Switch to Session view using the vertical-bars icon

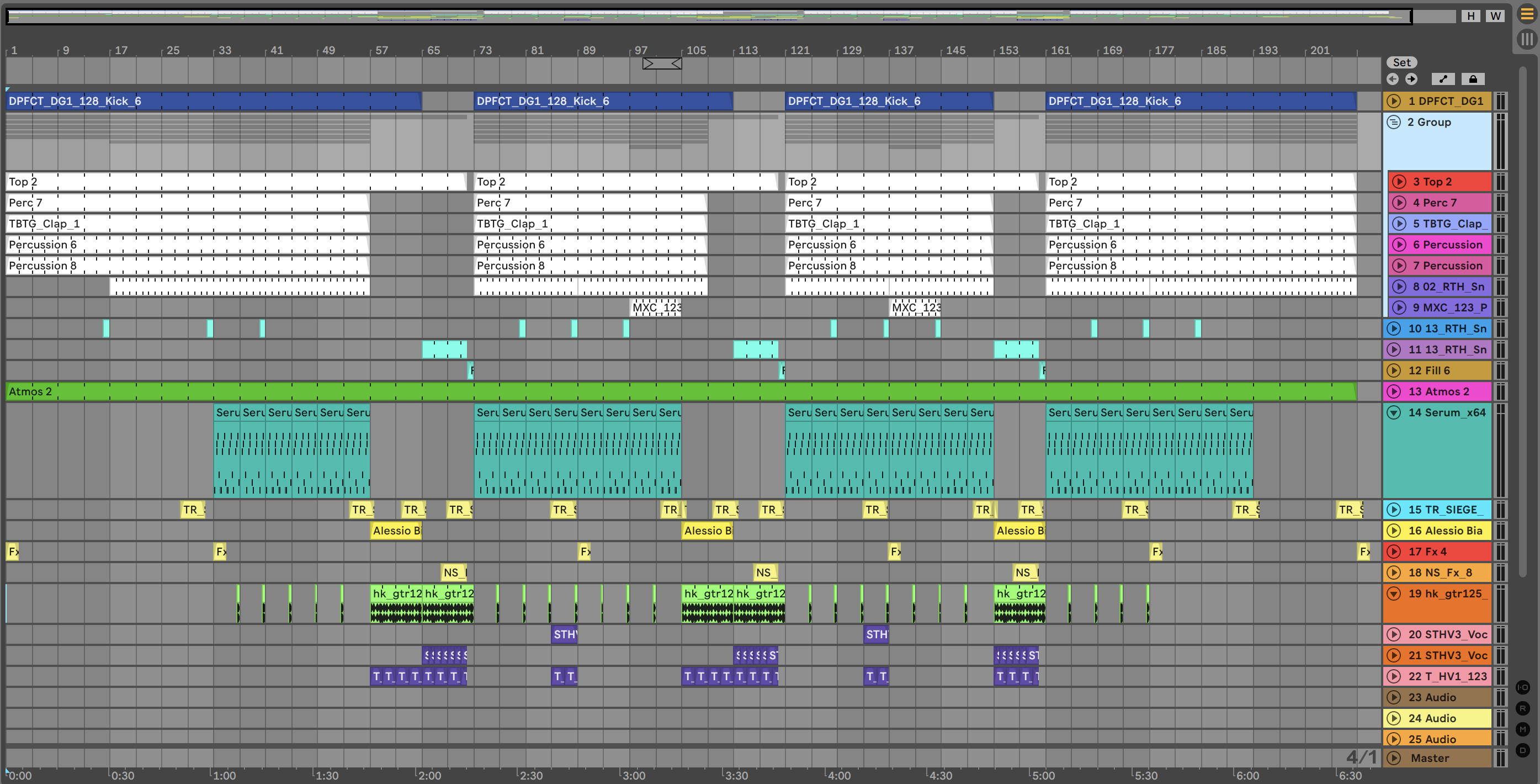tap(1527, 39)
